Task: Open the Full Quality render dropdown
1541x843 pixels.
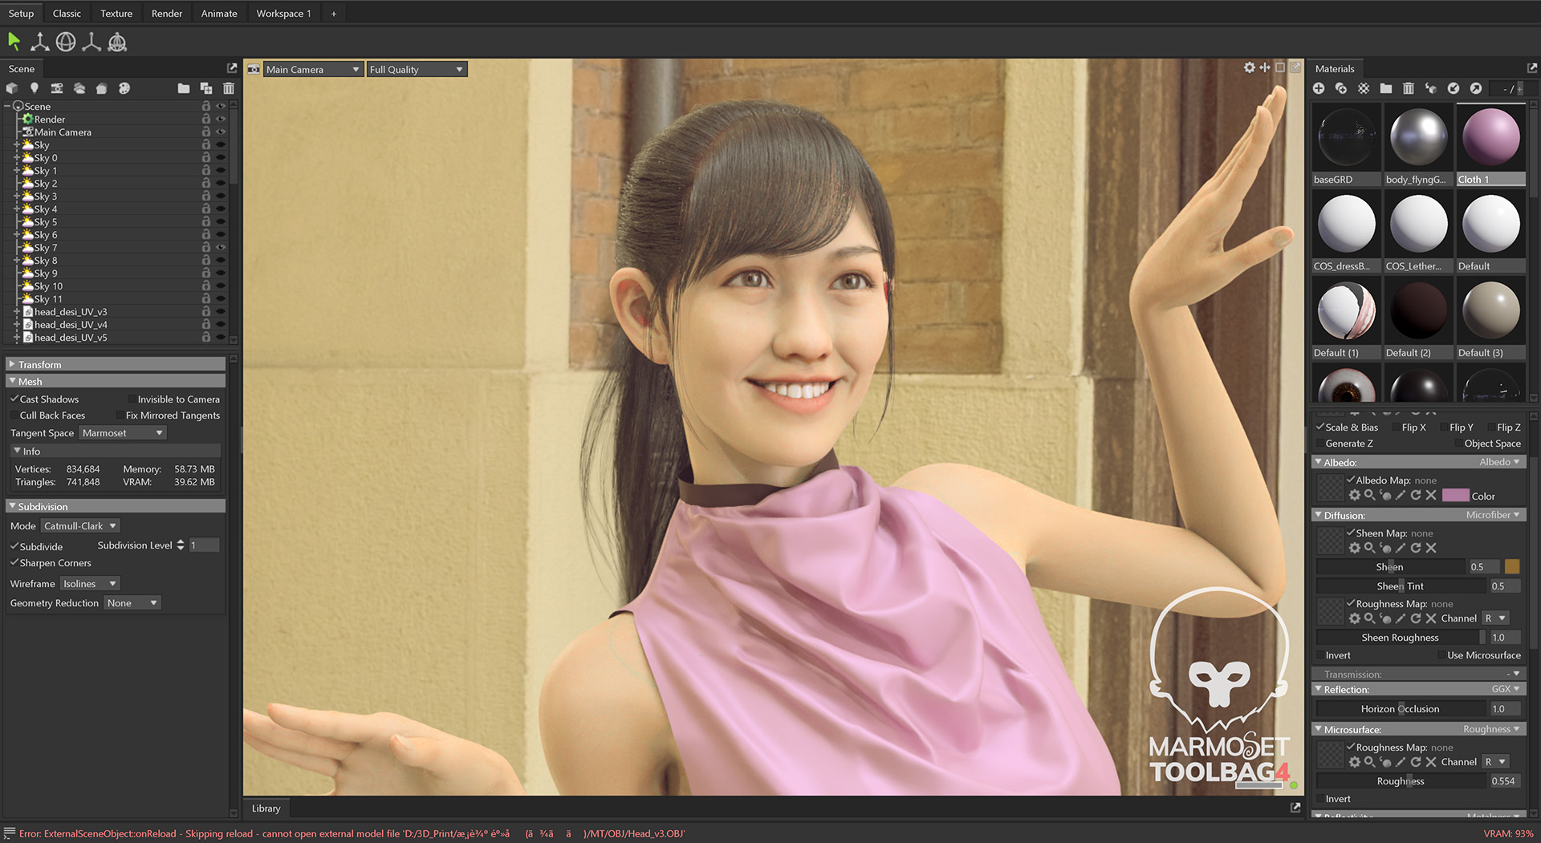Action: click(416, 70)
